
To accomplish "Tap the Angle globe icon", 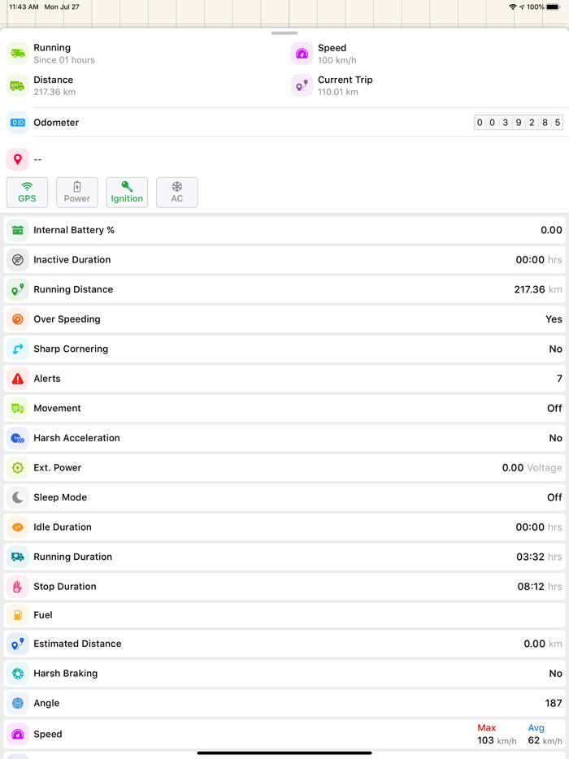I will click(18, 703).
